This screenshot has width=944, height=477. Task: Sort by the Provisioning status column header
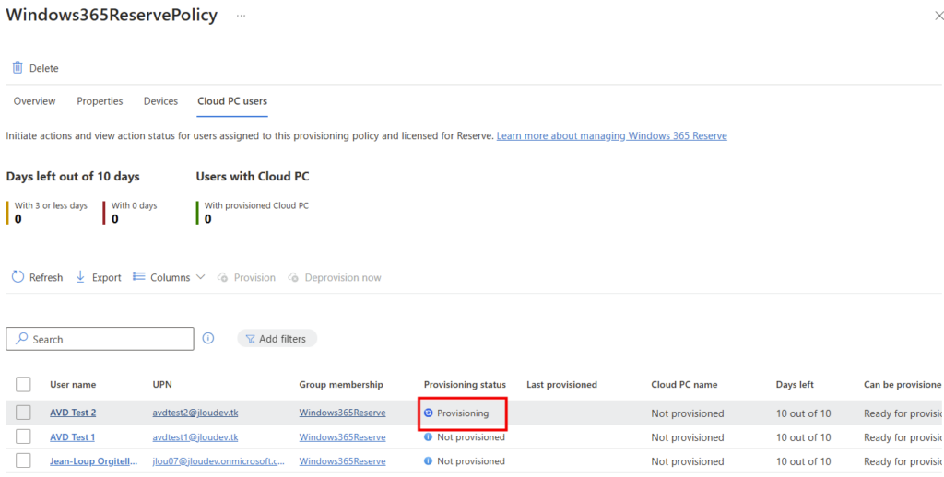pos(465,384)
